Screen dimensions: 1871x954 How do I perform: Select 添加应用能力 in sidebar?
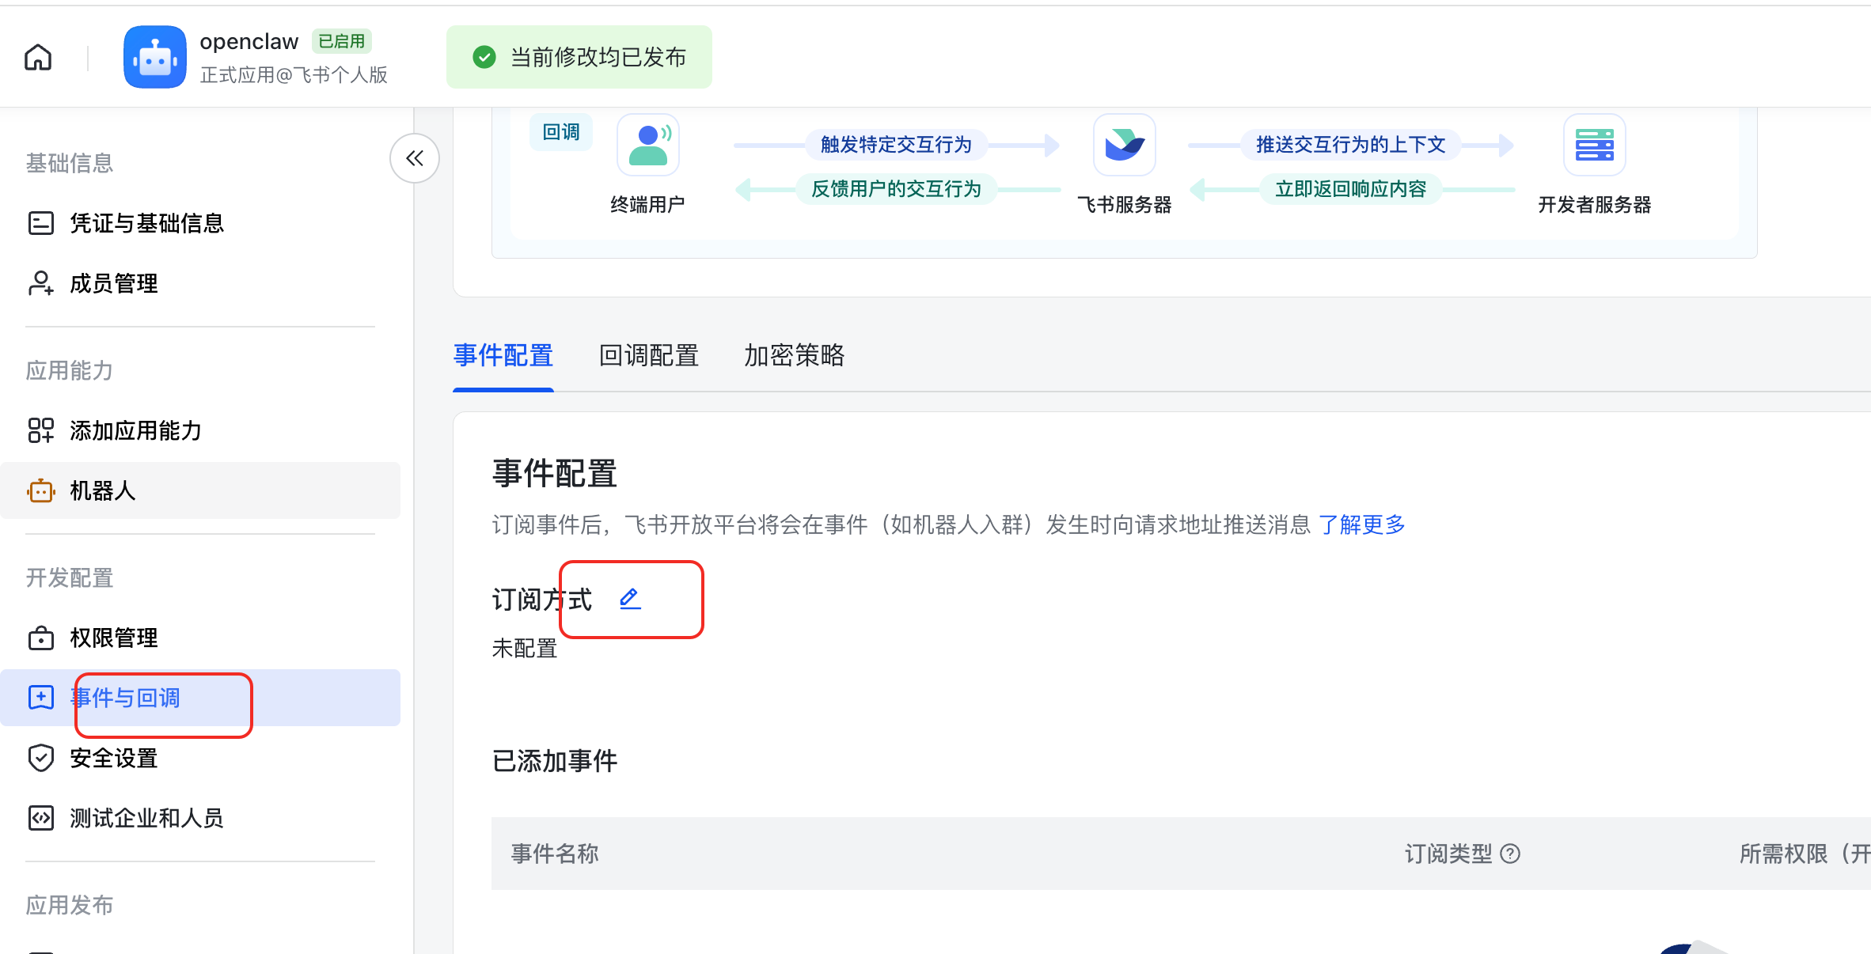[135, 430]
